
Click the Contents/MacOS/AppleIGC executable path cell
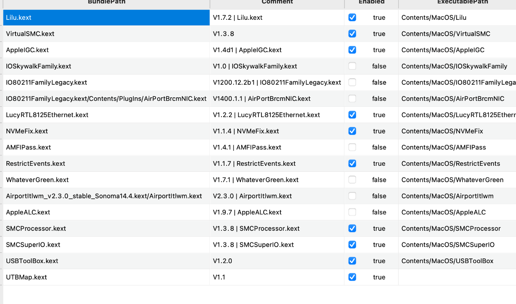coord(457,50)
